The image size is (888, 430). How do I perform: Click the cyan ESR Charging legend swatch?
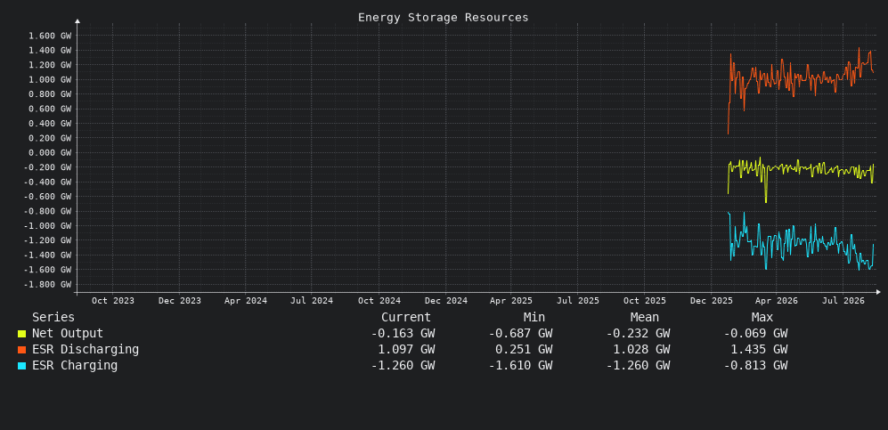coord(21,366)
